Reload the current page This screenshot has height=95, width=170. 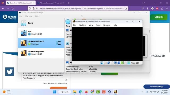click(13, 8)
